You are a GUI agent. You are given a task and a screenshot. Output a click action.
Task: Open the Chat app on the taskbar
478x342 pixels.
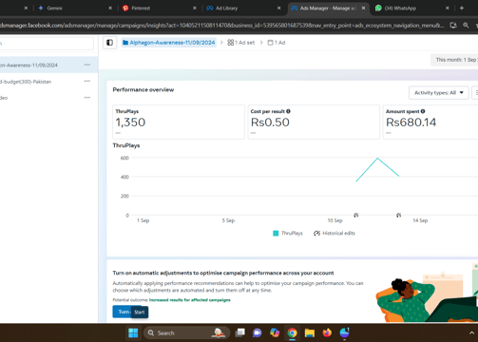[257, 332]
